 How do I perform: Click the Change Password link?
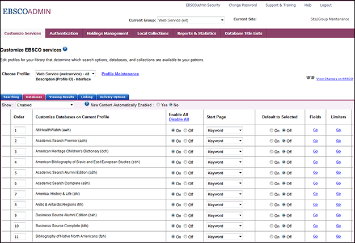[x=243, y=5]
